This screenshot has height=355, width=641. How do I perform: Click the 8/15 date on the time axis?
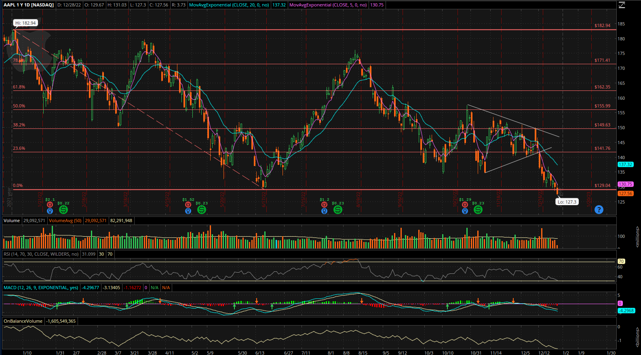click(x=363, y=353)
